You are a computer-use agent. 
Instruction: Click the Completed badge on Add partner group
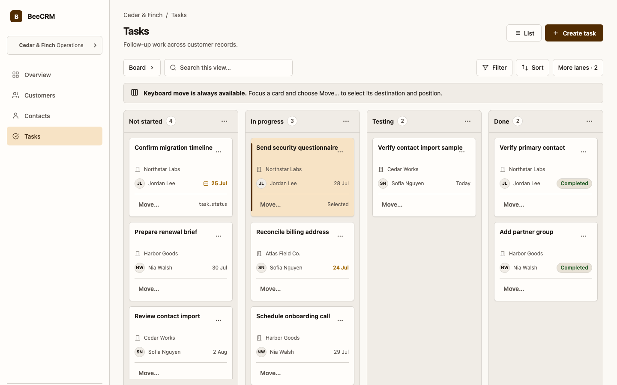(574, 268)
